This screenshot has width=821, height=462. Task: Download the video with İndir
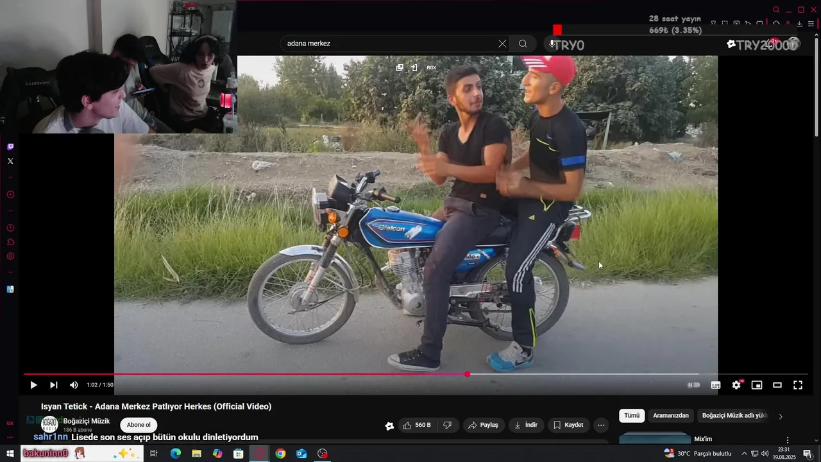(x=526, y=425)
